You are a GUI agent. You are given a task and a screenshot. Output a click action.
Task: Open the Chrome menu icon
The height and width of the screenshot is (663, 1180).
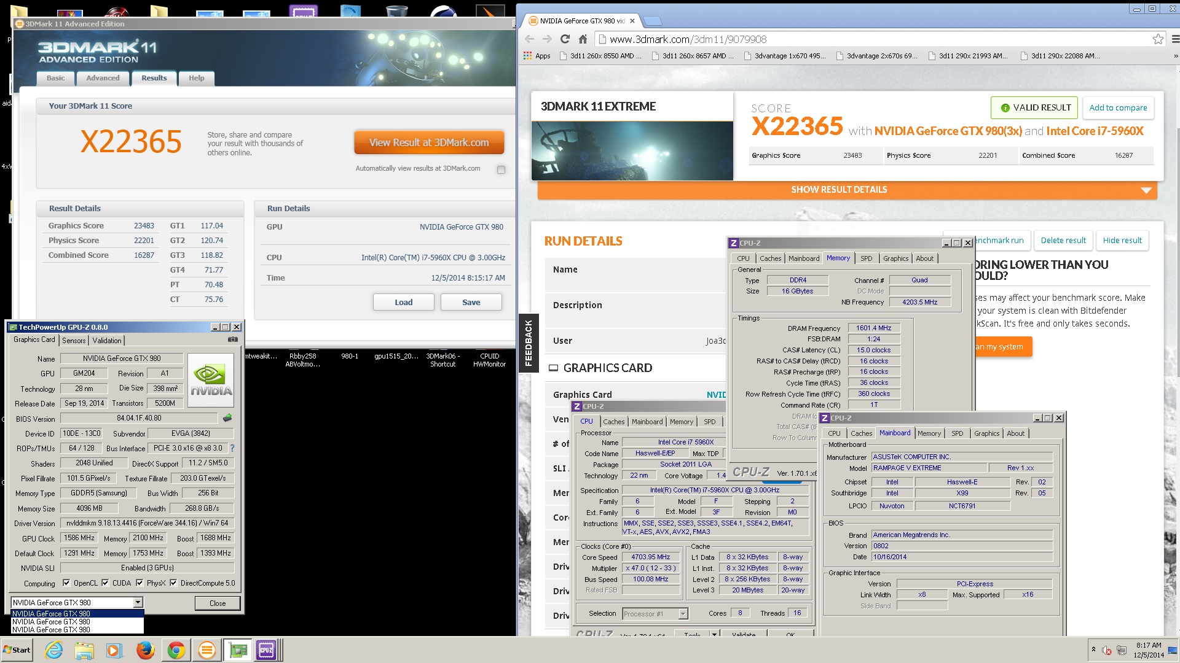(1175, 39)
